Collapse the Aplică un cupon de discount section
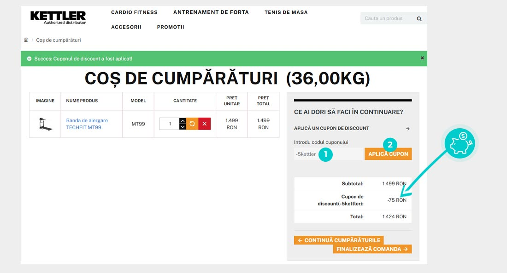This screenshot has height=273, width=507. pyautogui.click(x=352, y=128)
